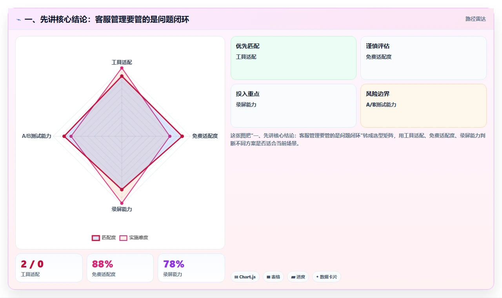The height and width of the screenshot is (298, 502).
Task: Click the 工具适配 axis label atop the radar
Action: [122, 62]
